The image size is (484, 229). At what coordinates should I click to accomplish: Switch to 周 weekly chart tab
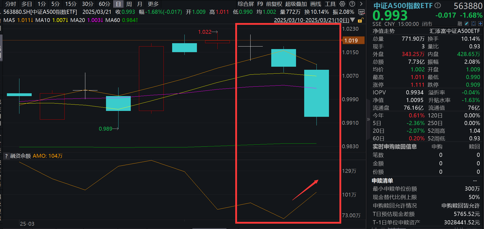tap(129, 4)
